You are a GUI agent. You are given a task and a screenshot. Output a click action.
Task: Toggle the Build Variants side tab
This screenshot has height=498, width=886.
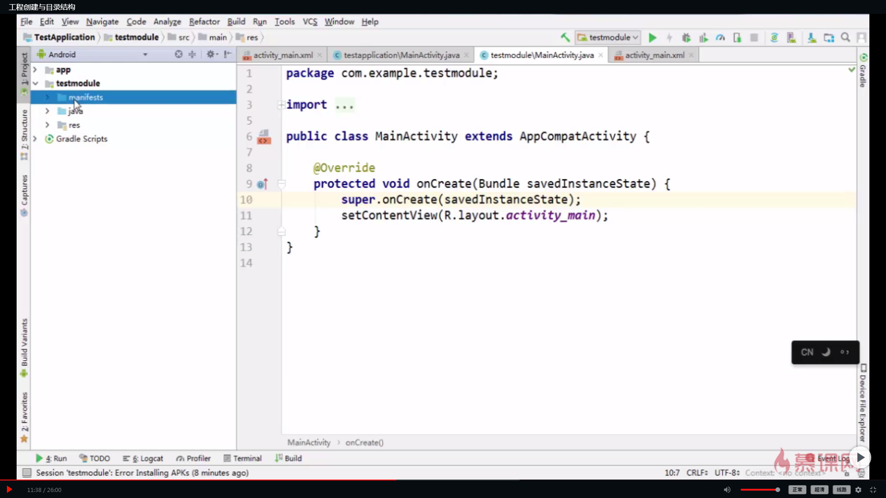pos(24,348)
